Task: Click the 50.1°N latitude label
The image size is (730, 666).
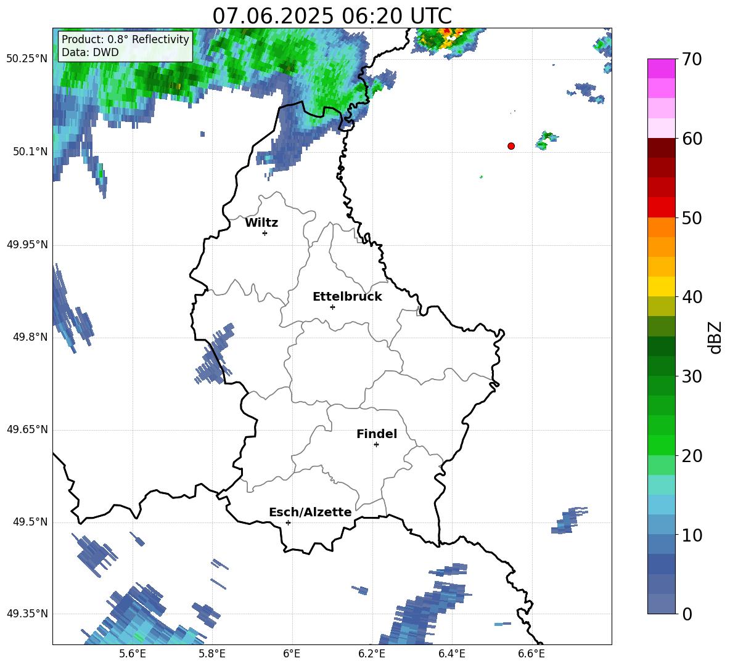Action: 30,152
